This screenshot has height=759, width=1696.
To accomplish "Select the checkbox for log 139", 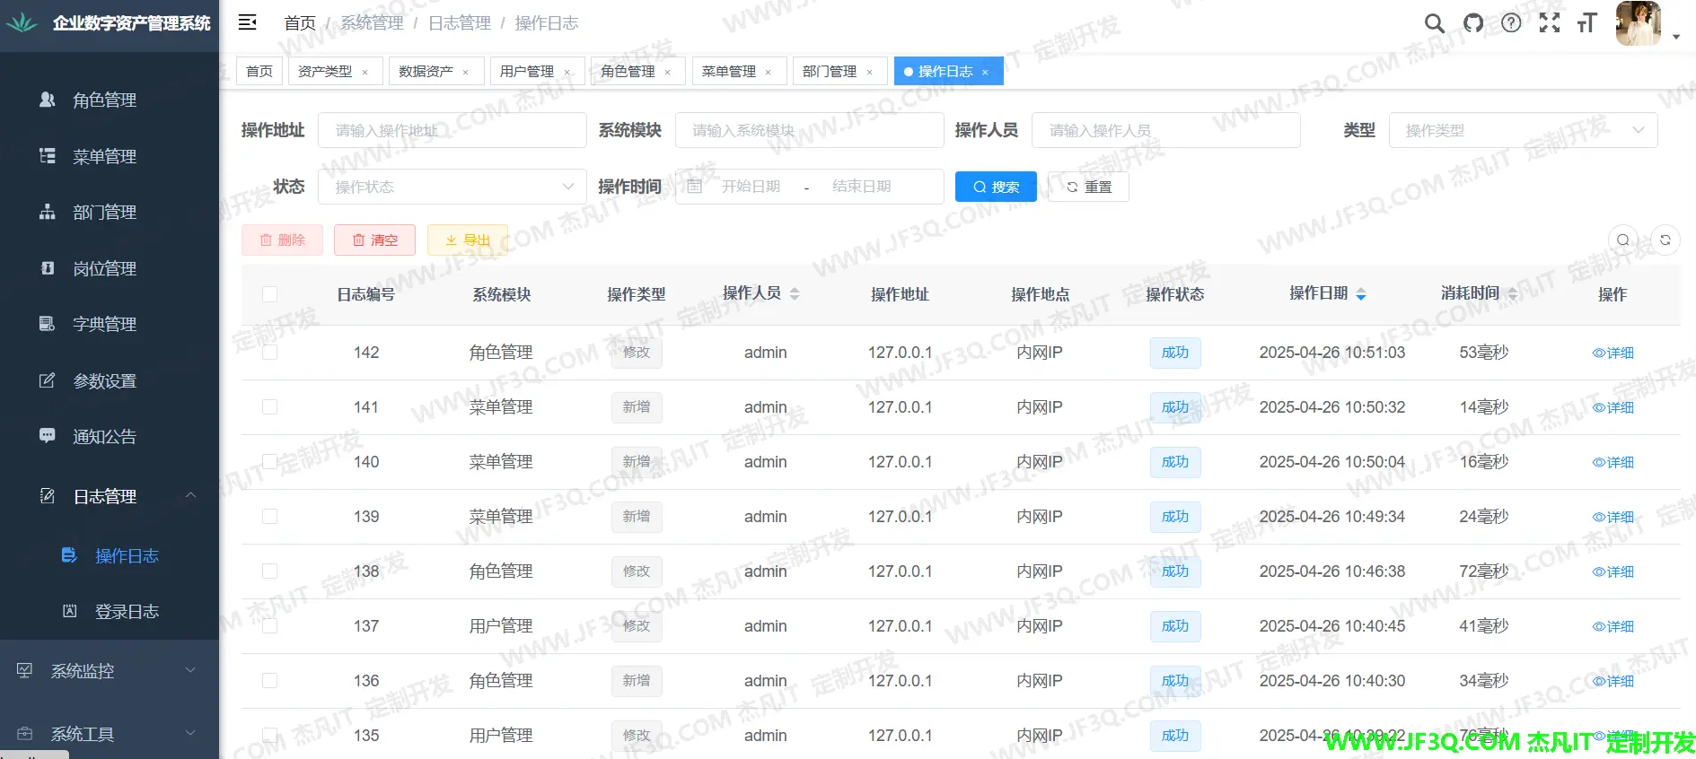I will (269, 517).
